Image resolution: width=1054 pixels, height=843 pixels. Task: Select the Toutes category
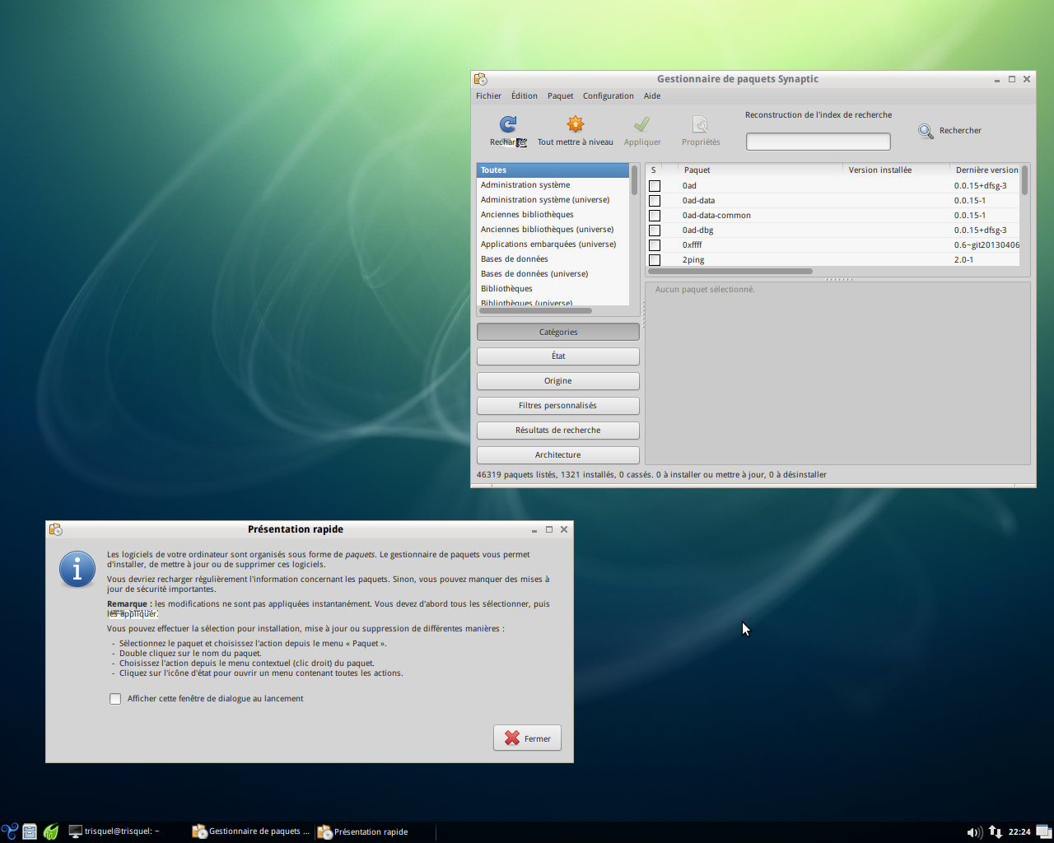click(553, 170)
